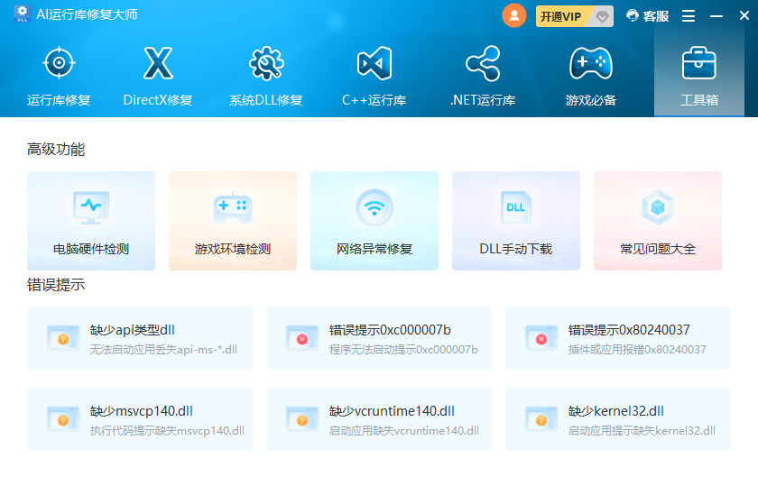The height and width of the screenshot is (495, 758).
Task: Select the 工具箱 tab label
Action: pyautogui.click(x=699, y=100)
